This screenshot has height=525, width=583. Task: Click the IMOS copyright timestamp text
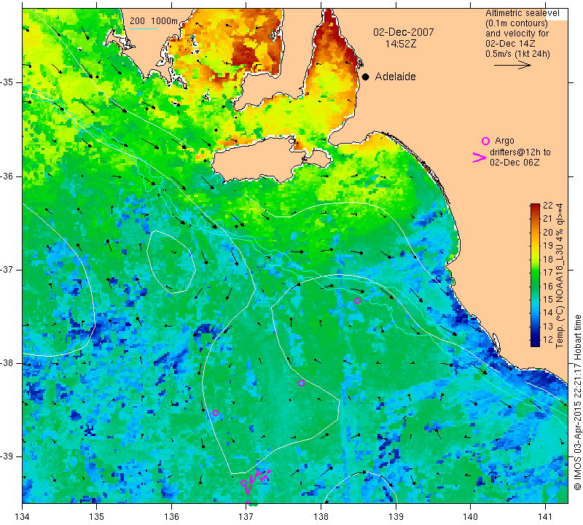point(577,402)
